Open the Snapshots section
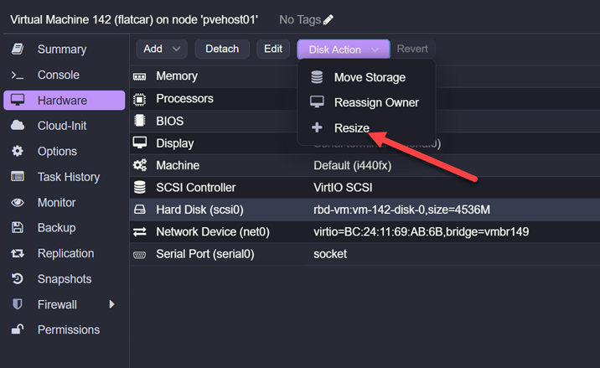 (64, 279)
